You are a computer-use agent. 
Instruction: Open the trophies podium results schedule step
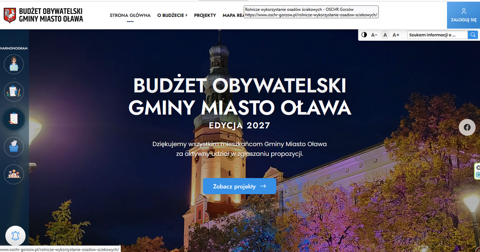pyautogui.click(x=14, y=174)
